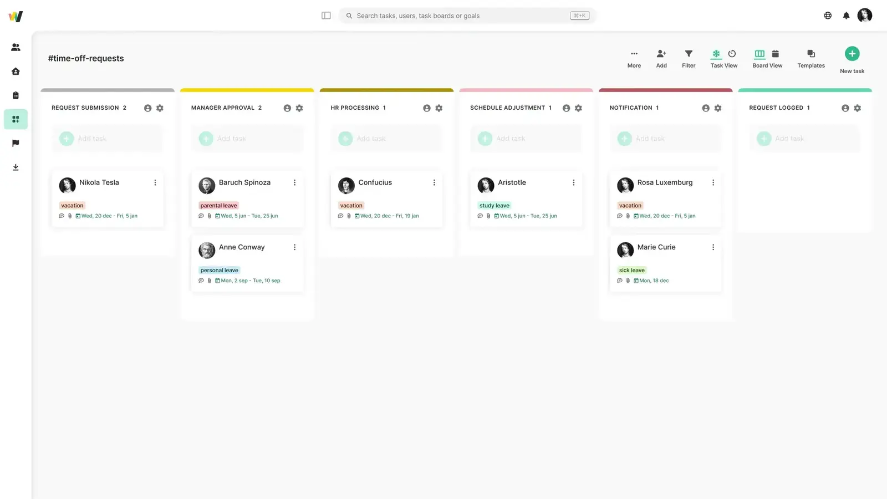The image size is (887, 499).
Task: Open the Filter tool
Action: click(689, 58)
